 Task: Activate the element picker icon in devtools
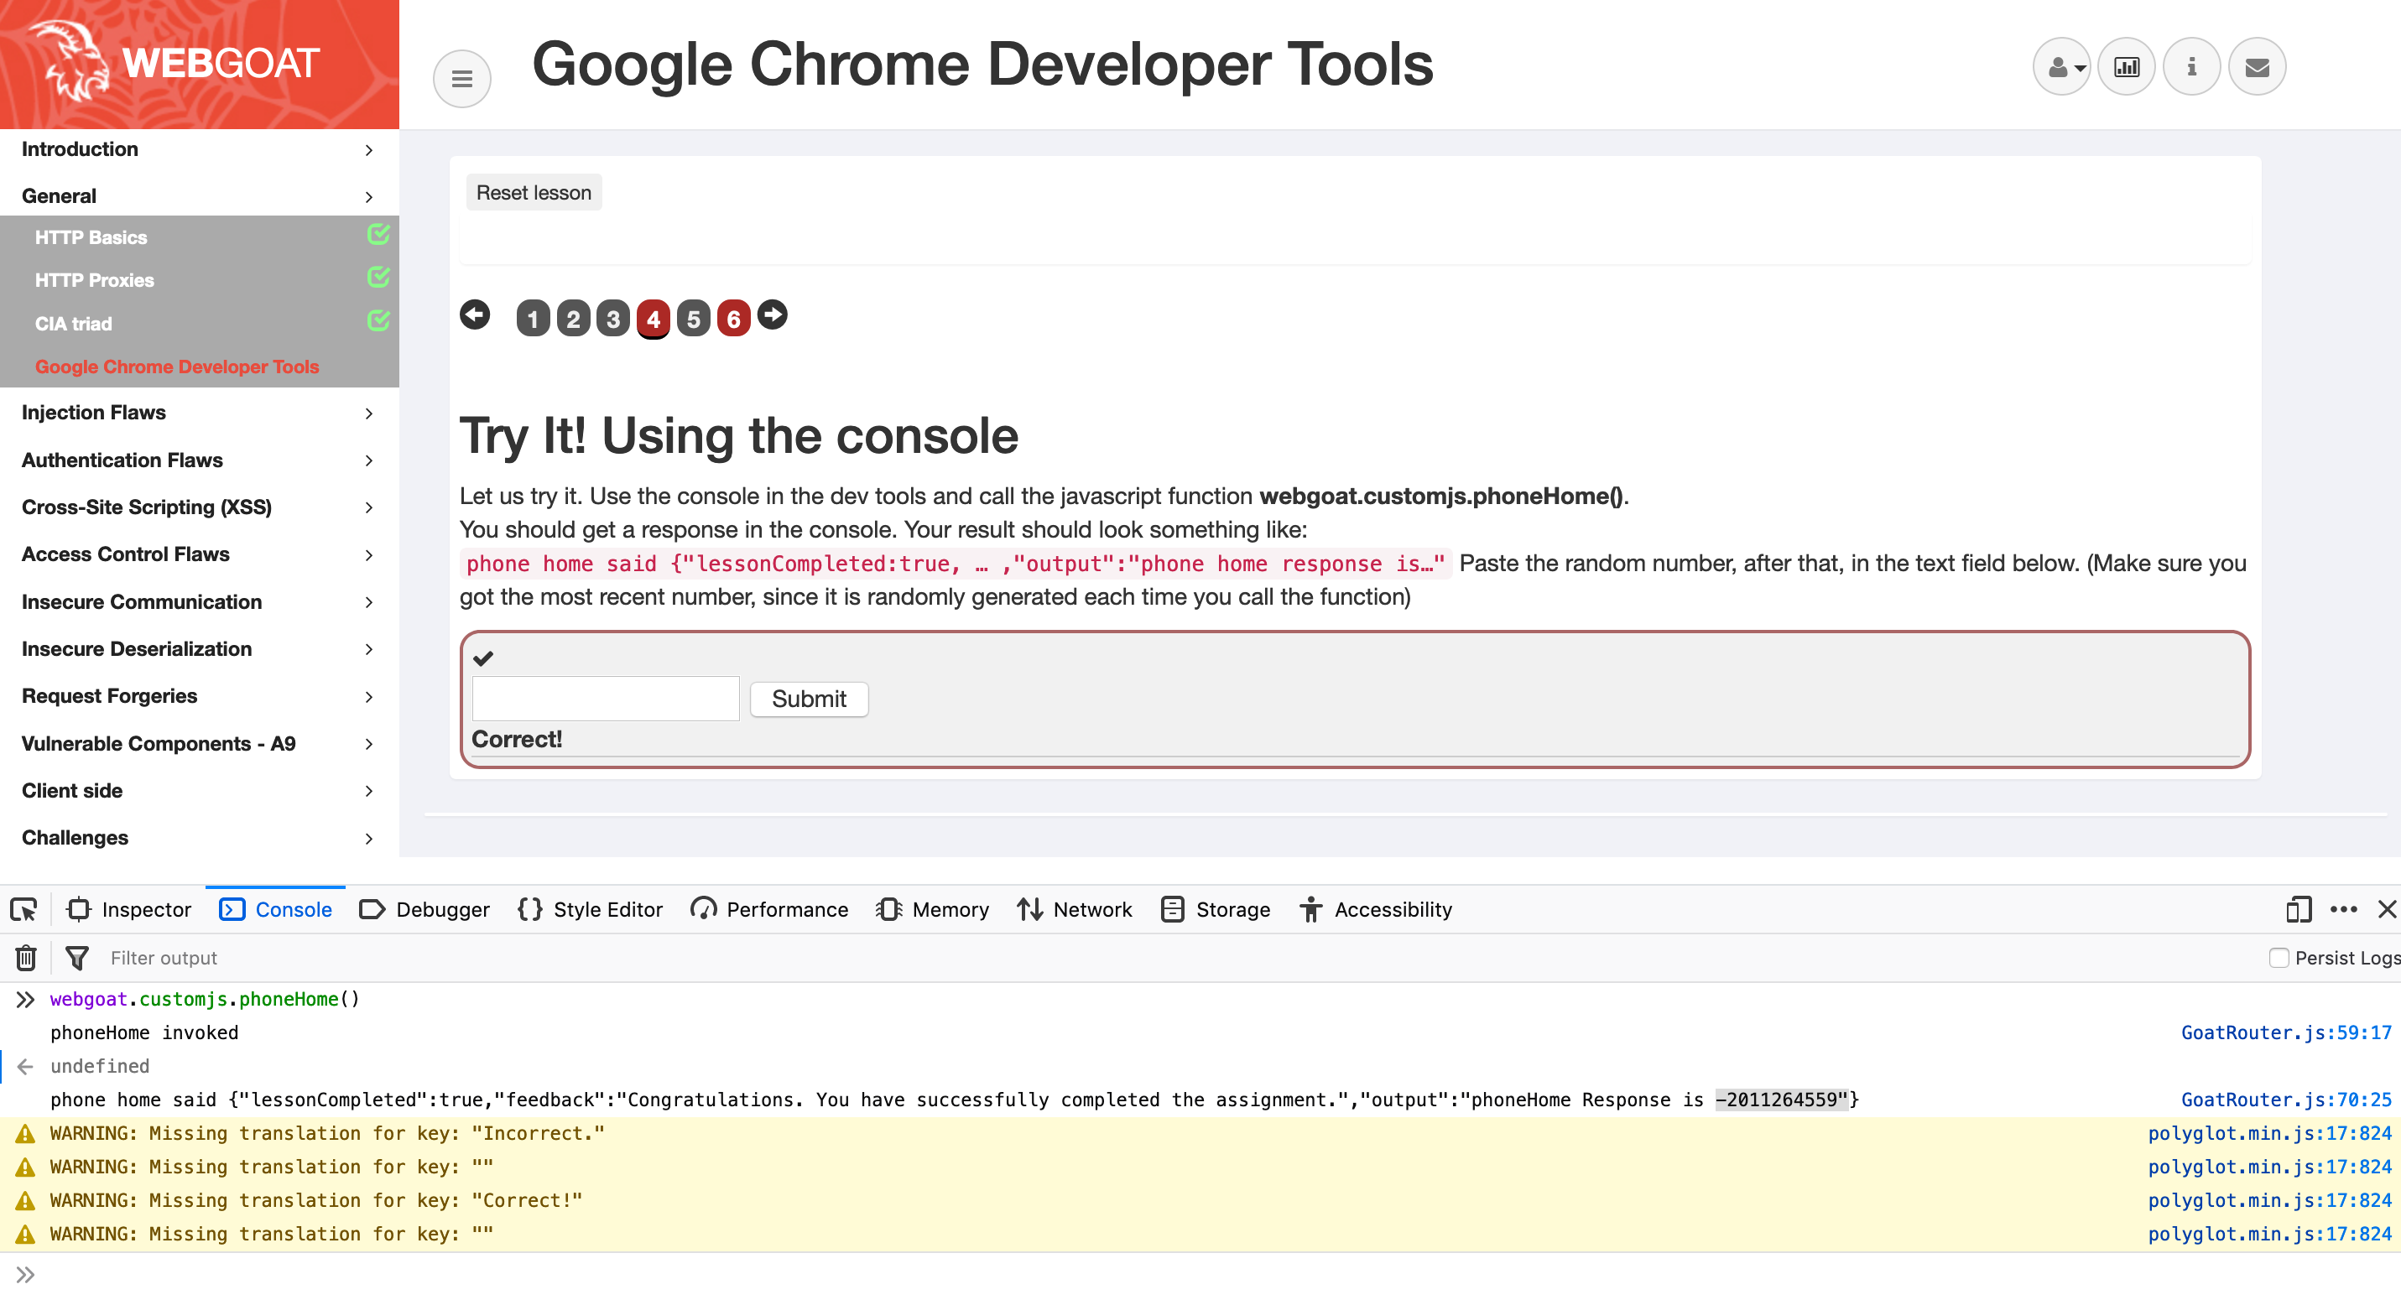click(x=23, y=909)
